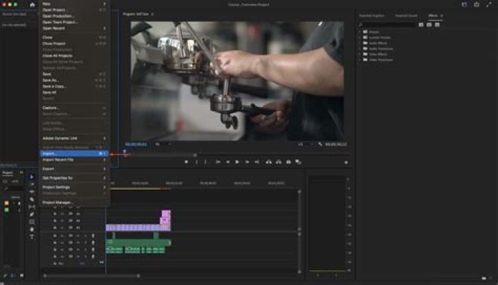This screenshot has width=498, height=285.
Task: Select the Type tool
Action: 32,237
